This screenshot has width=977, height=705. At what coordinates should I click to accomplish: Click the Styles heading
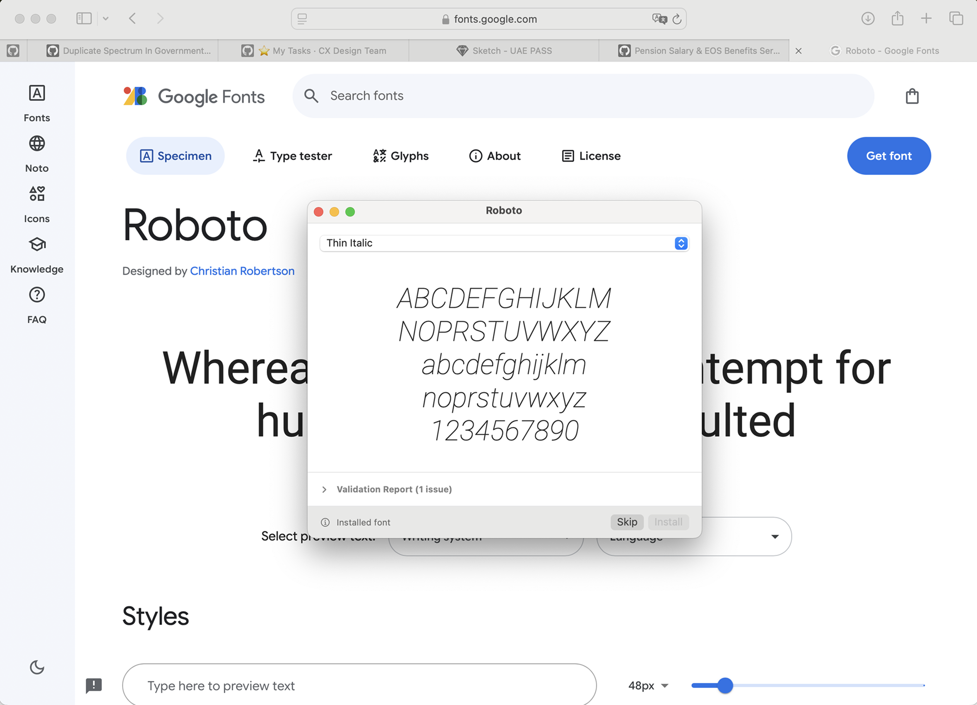[x=156, y=616]
